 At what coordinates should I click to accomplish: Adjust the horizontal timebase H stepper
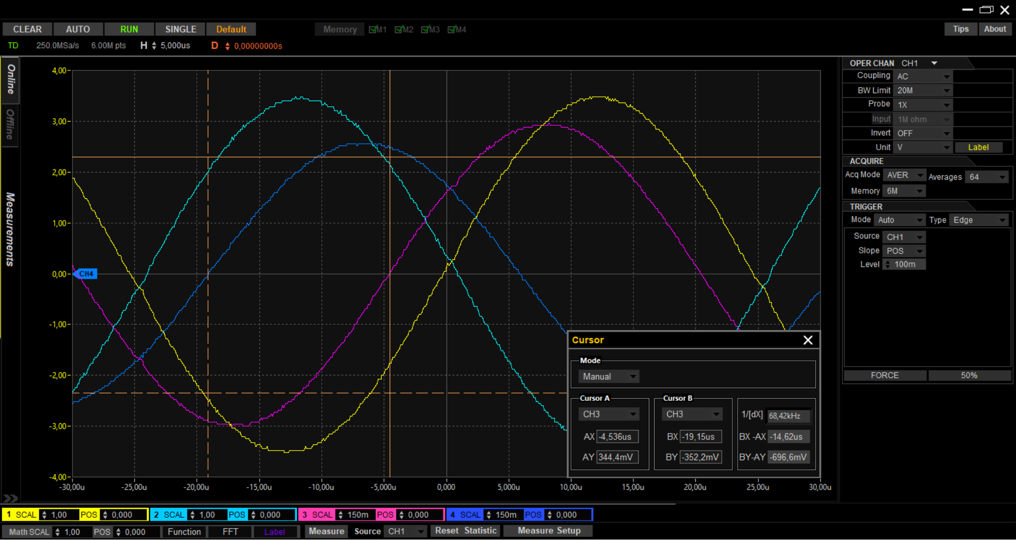pos(154,46)
